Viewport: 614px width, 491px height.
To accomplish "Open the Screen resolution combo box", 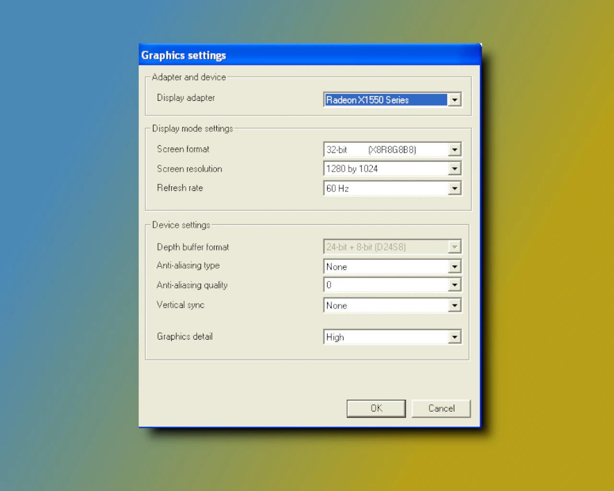I will click(392, 169).
